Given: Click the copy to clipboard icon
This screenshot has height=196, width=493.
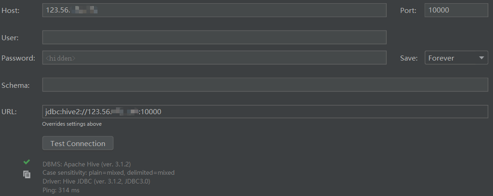Looking at the screenshot, I should point(27,174).
